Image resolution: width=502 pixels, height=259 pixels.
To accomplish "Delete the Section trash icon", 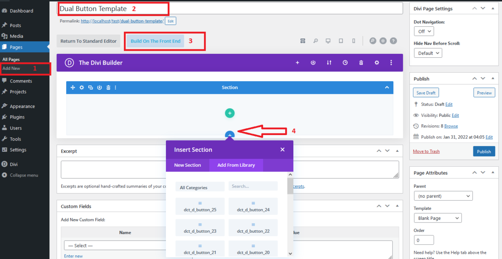I will pyautogui.click(x=108, y=88).
